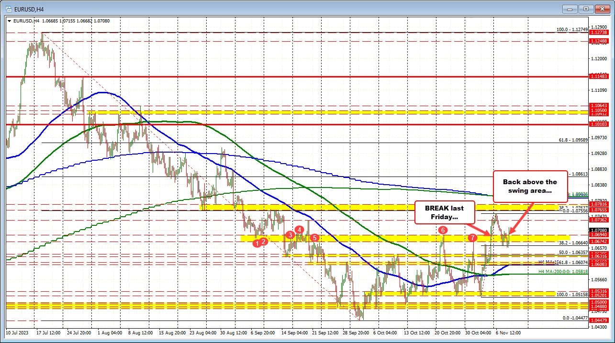Toggle the one-click trading triangle beside EURUSD,H4

[9, 21]
